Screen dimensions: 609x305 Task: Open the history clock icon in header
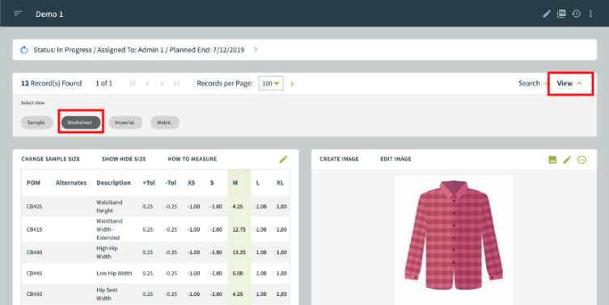[x=576, y=14]
